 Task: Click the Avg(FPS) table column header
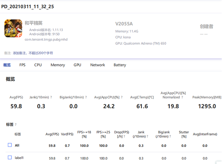[x=52, y=134]
